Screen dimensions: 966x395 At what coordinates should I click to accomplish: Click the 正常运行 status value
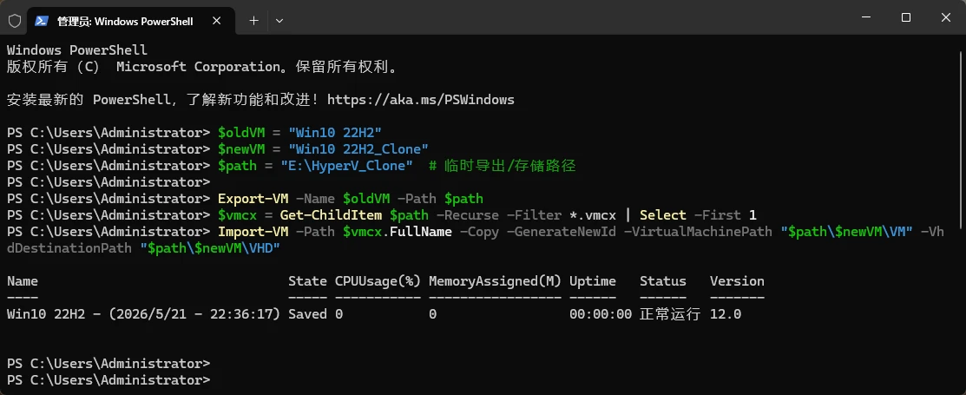[670, 314]
